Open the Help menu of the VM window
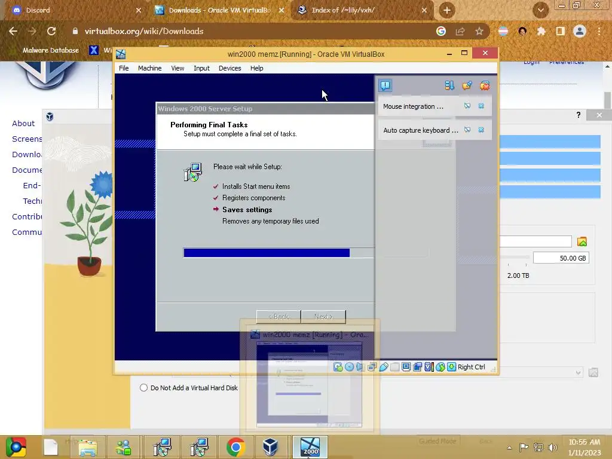This screenshot has width=612, height=459. click(x=257, y=68)
